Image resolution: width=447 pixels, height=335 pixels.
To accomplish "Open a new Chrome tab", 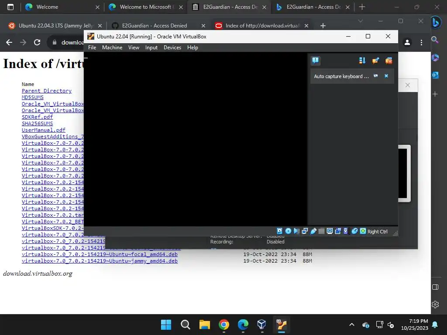I will point(323,26).
